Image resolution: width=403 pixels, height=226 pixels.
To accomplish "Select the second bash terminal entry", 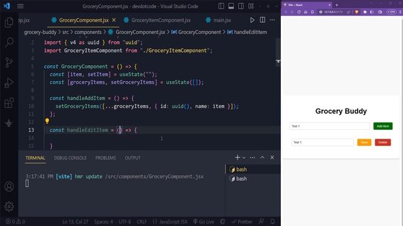I will [x=253, y=178].
